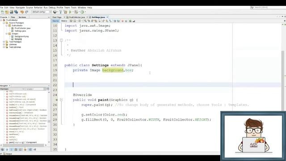Screen dimensions: 286x161
Task: Expand the Test Packages node
Action: tap(4, 42)
